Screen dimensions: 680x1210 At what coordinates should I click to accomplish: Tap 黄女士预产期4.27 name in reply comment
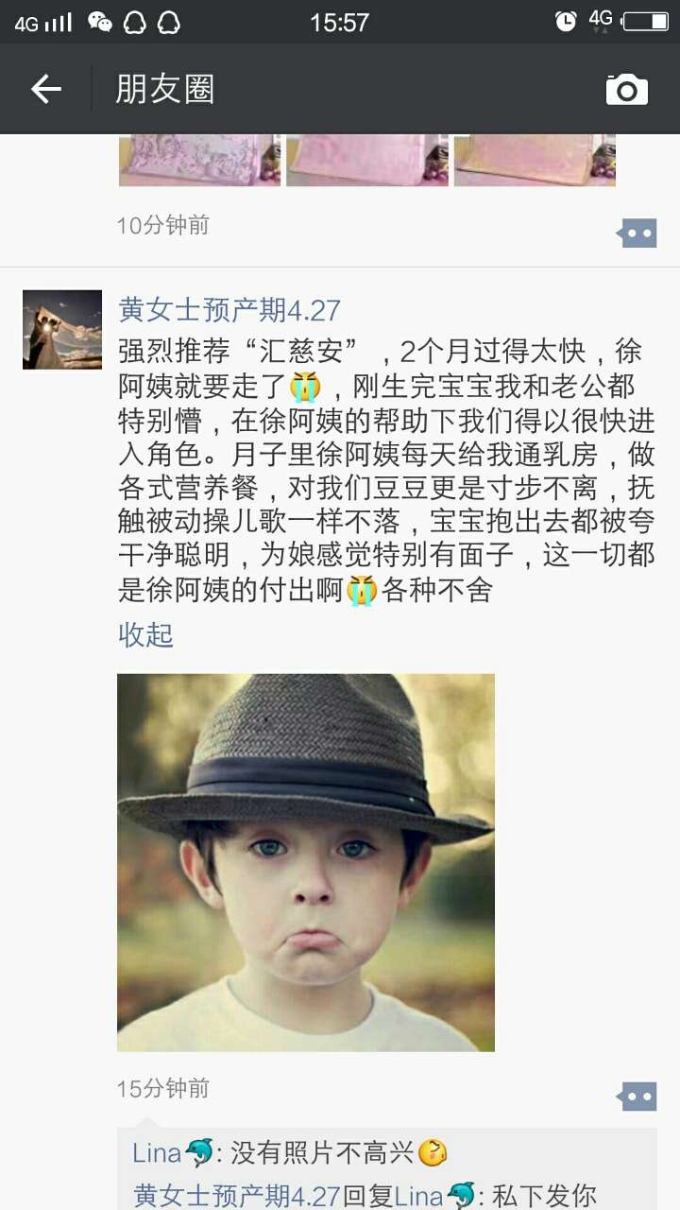(236, 1195)
